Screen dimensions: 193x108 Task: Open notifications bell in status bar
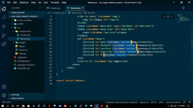[189, 102]
